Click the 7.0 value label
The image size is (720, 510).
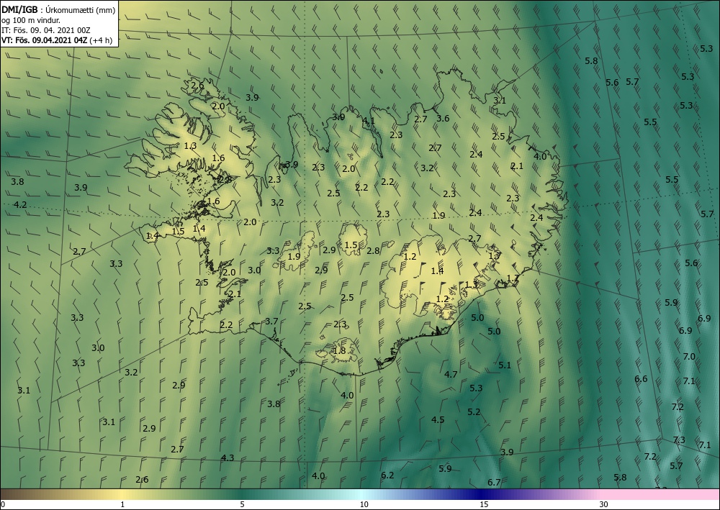pos(689,356)
